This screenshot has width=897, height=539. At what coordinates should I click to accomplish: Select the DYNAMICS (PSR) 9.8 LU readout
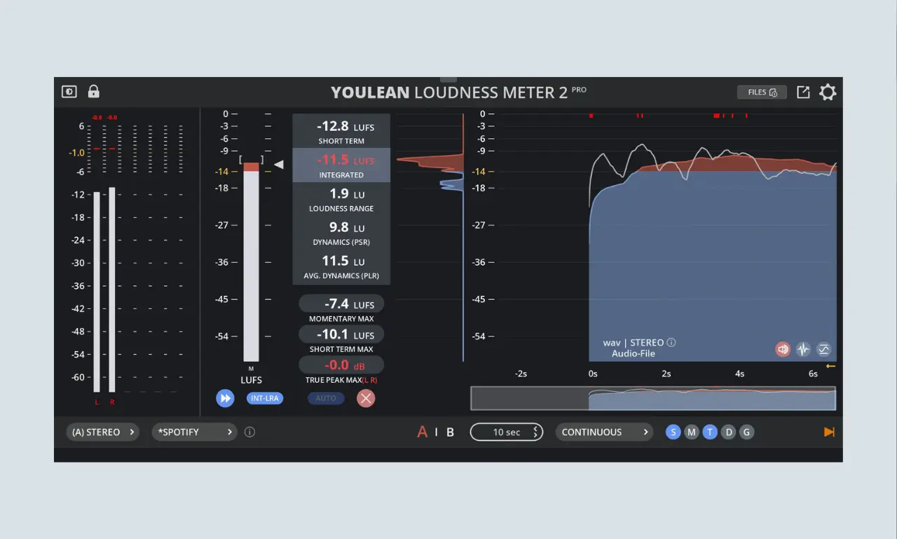(x=341, y=233)
